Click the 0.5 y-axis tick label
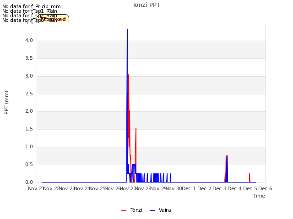Image resolution: width=293 pixels, height=219 pixels. (29, 164)
